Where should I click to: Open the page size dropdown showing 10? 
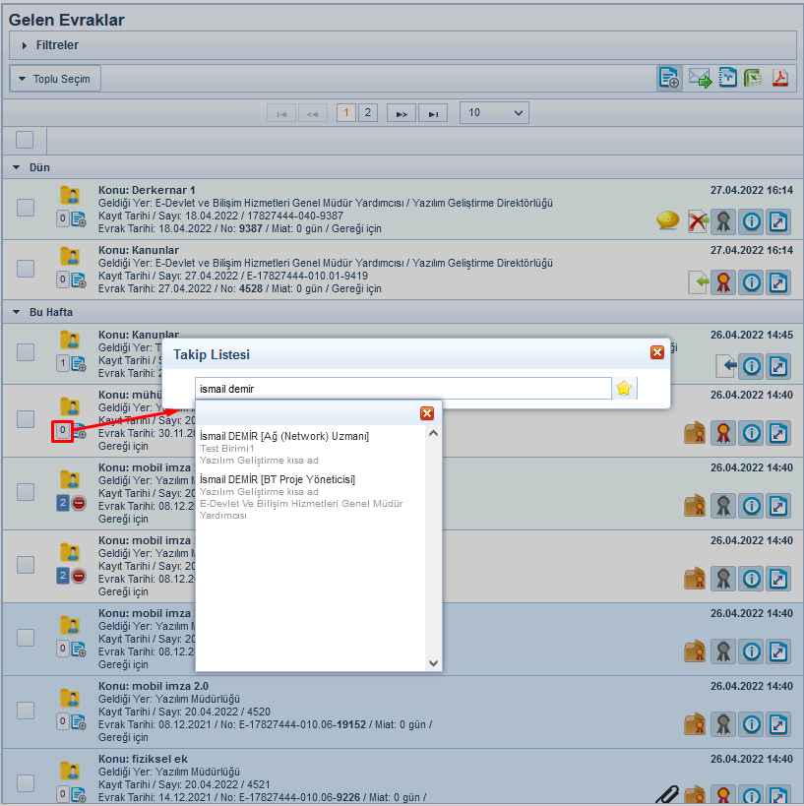(x=494, y=113)
